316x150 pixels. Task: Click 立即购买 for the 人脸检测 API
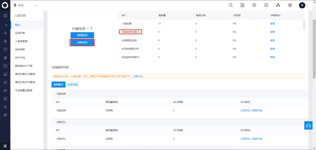tap(245, 110)
